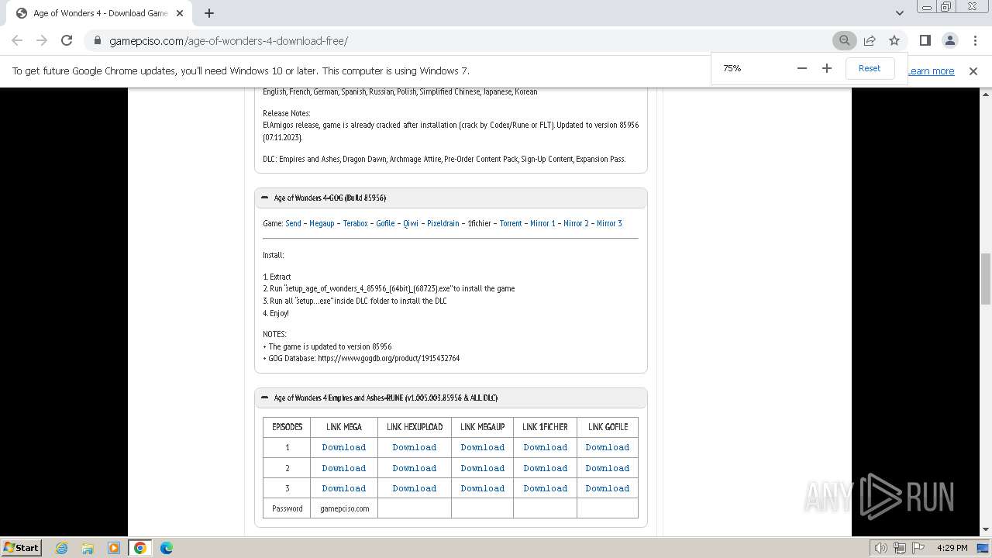
Task: Download episode 2 from LINK MEGAUP
Action: tap(483, 468)
